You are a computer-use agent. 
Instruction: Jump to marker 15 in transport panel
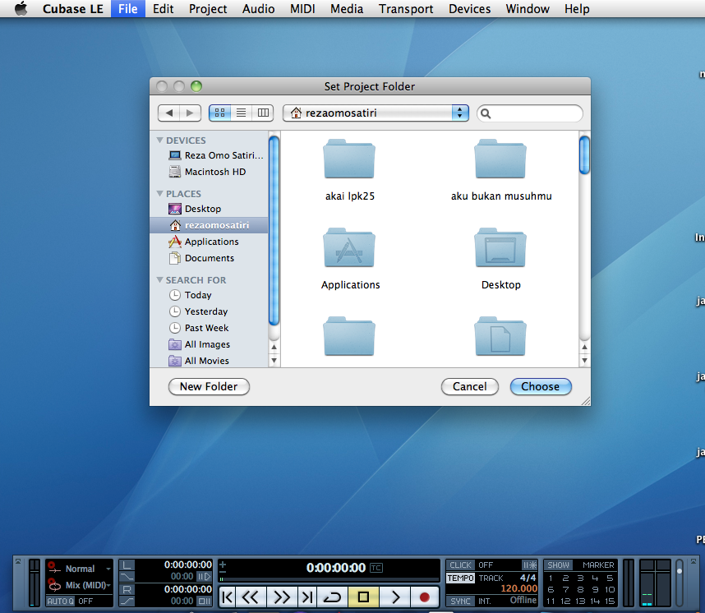click(610, 601)
